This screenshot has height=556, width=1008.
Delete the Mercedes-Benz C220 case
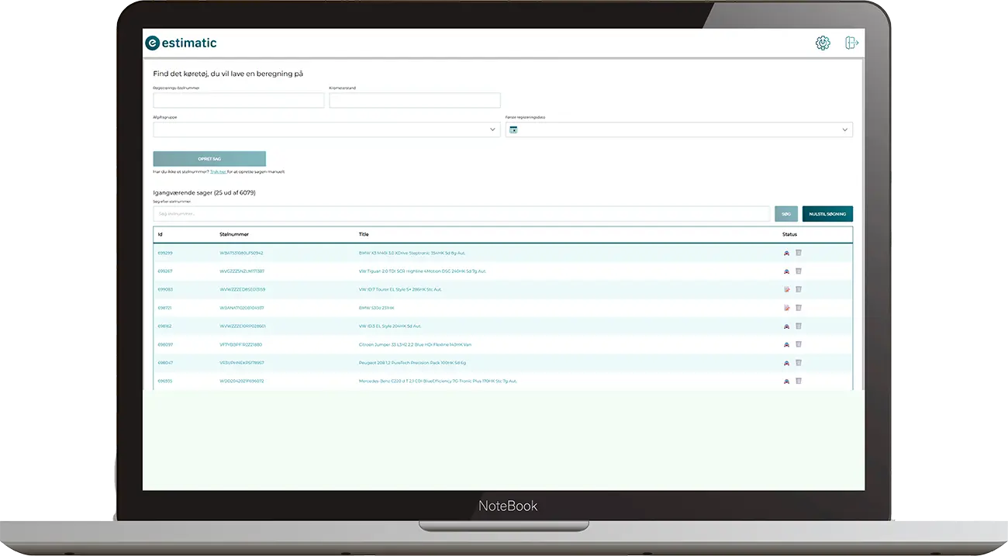pos(799,381)
